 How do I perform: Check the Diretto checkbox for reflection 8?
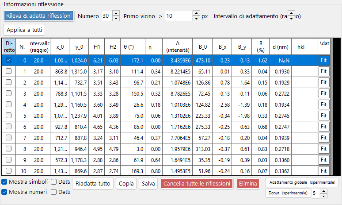click(8, 149)
